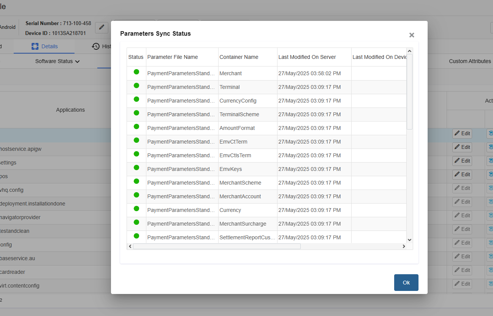Click Edit button in hostservice.apigw row

[462, 147]
